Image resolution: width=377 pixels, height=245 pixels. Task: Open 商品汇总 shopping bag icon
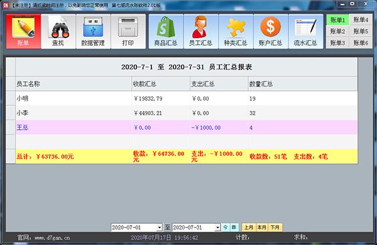pyautogui.click(x=166, y=31)
